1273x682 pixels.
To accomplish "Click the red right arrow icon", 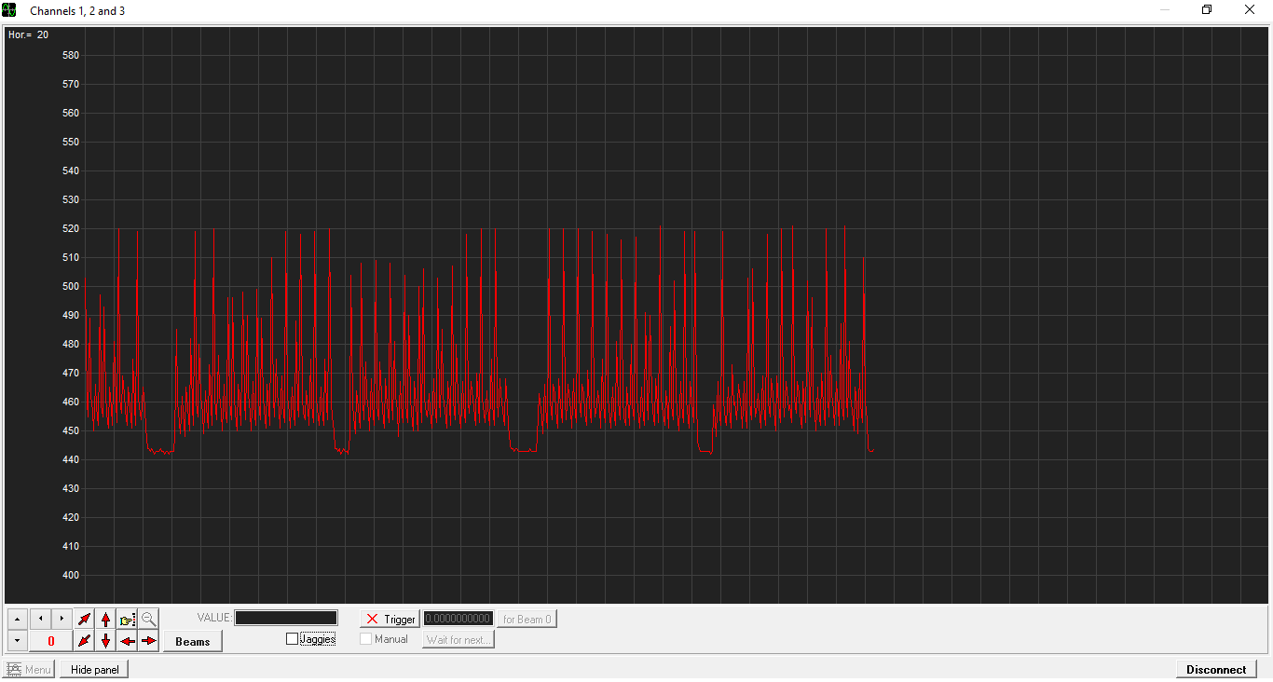I will [x=149, y=641].
